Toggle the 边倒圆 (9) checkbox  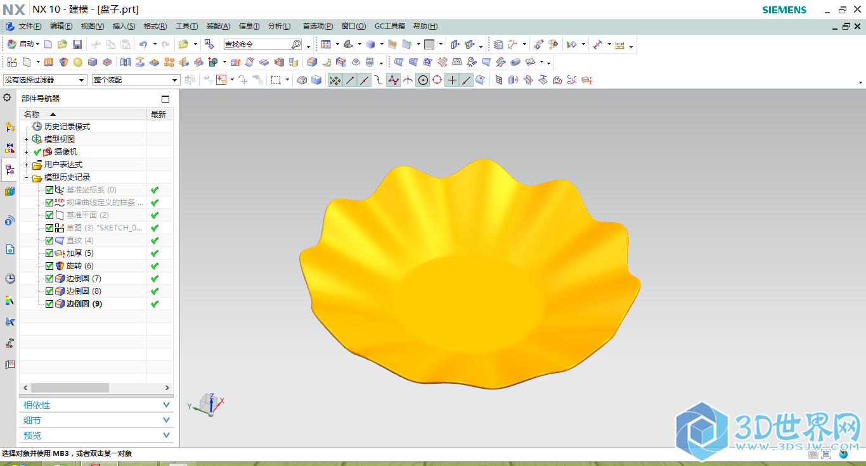49,304
